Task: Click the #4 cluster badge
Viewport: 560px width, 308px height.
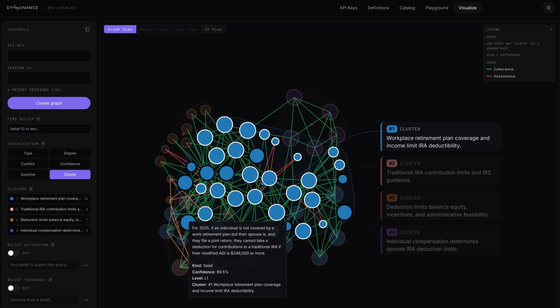Action: click(x=392, y=232)
